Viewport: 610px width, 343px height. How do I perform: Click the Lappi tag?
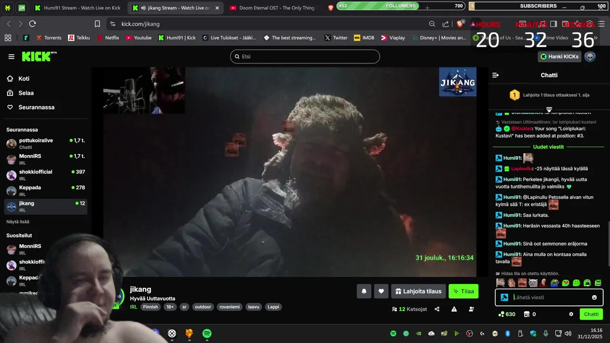[x=273, y=307]
